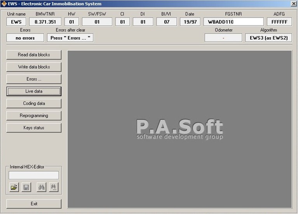
Task: Click the find next binoculars icon
Action: coord(53,187)
